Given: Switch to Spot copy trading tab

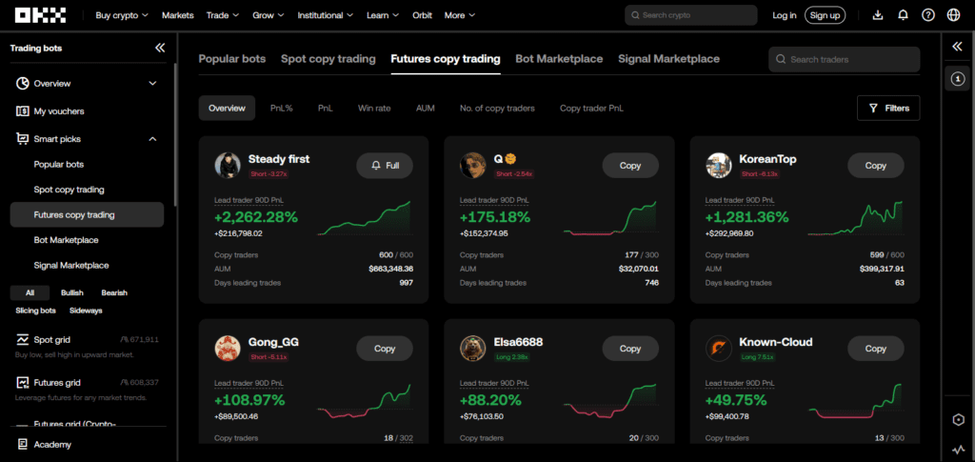Looking at the screenshot, I should click(x=328, y=59).
